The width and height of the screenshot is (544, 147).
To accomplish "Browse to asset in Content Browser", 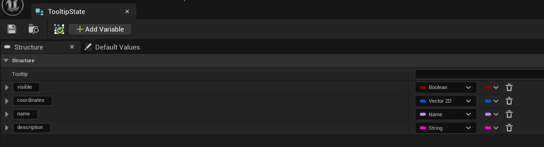I will (x=34, y=29).
